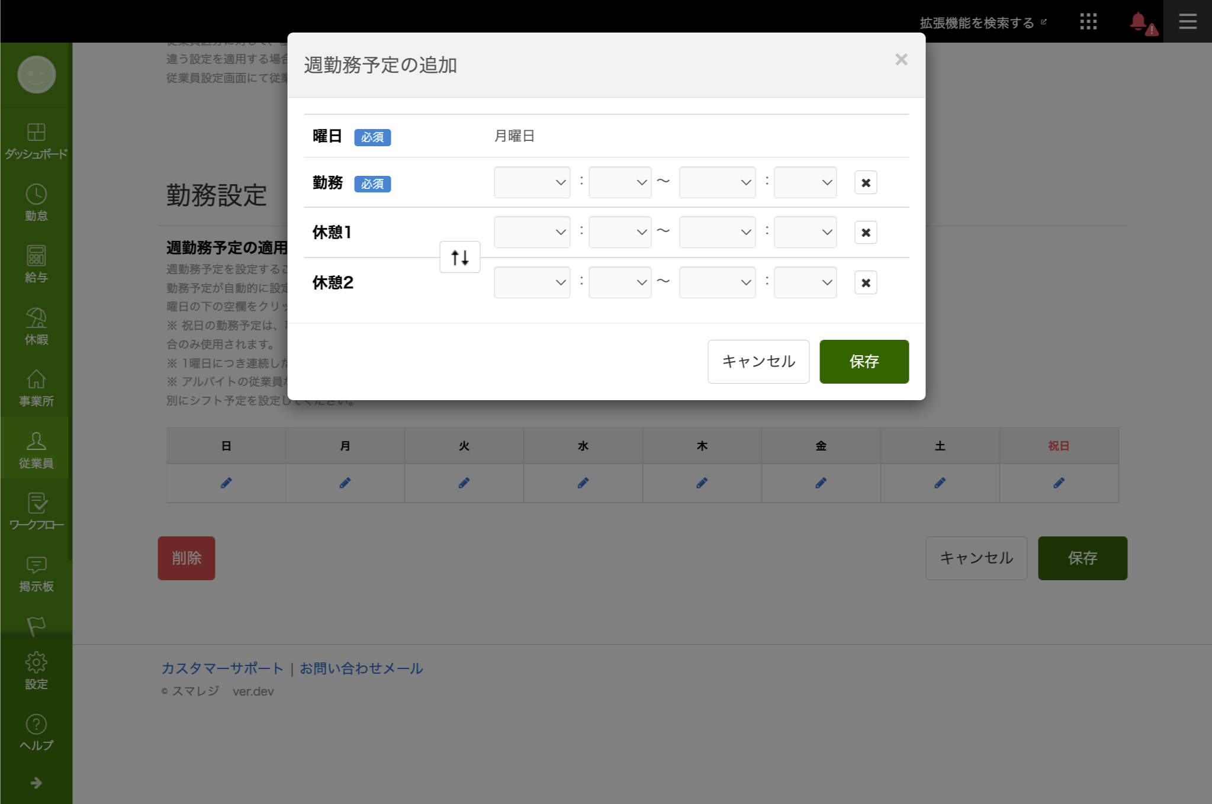Viewport: 1212px width, 804px height.
Task: Open the 掲示板 bulletin board icon
Action: [x=36, y=573]
